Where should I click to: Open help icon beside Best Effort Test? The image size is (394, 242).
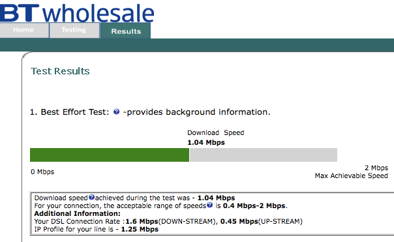point(116,112)
